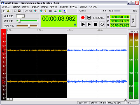Click the SoundEngine title bar app icon
The height and width of the screenshot is (105, 140).
click(x=3, y=3)
